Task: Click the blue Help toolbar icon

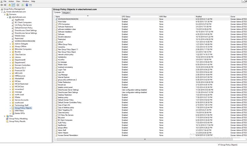Action: click(x=27, y=5)
